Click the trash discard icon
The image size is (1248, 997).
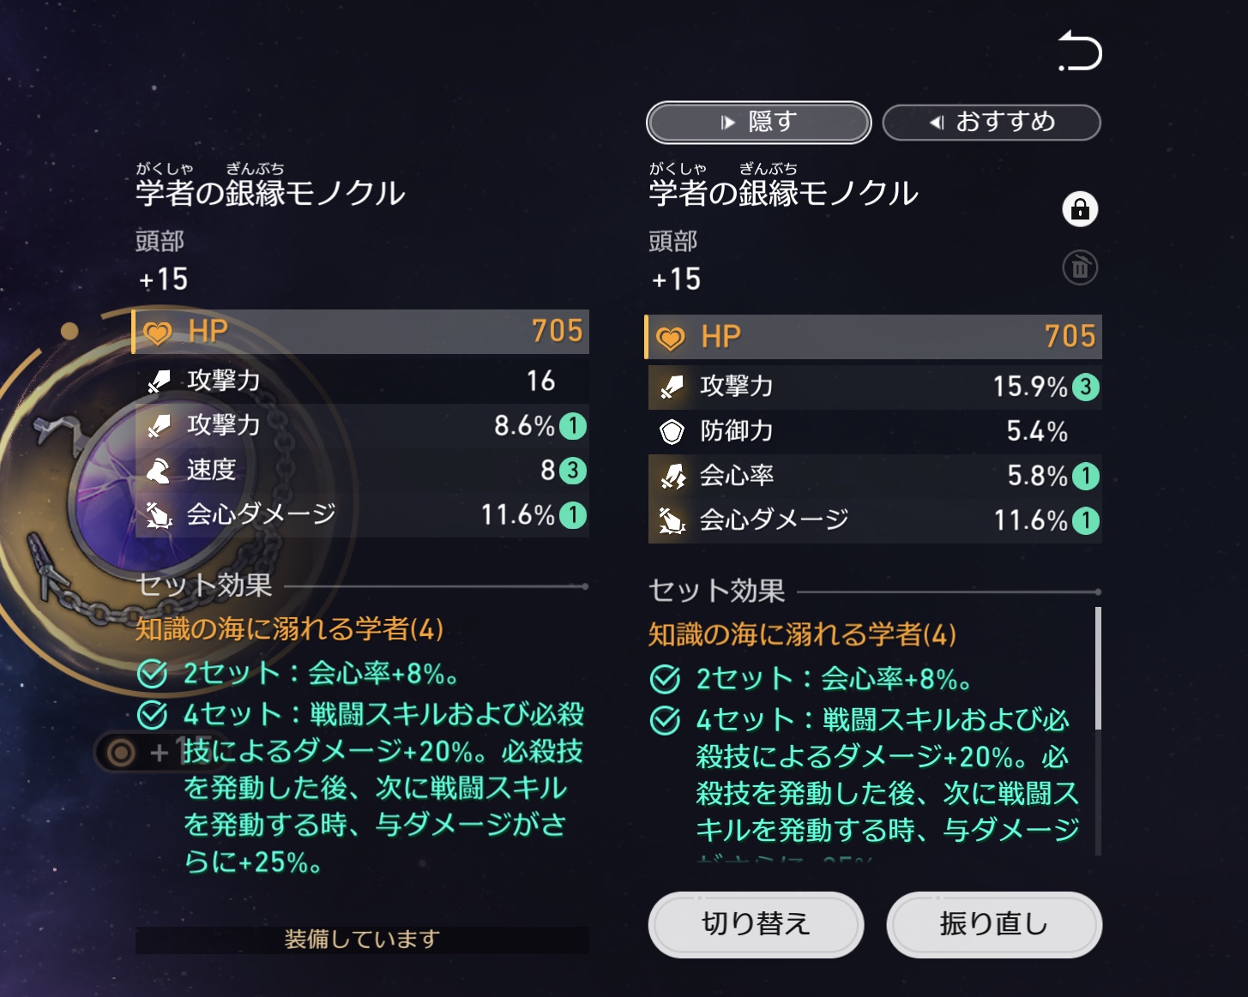point(1080,268)
